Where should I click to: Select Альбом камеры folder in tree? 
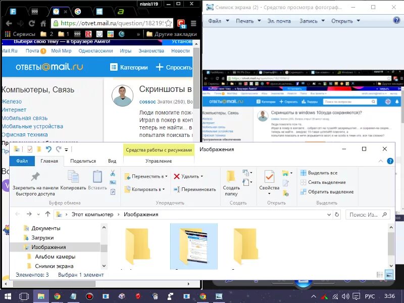point(55,257)
